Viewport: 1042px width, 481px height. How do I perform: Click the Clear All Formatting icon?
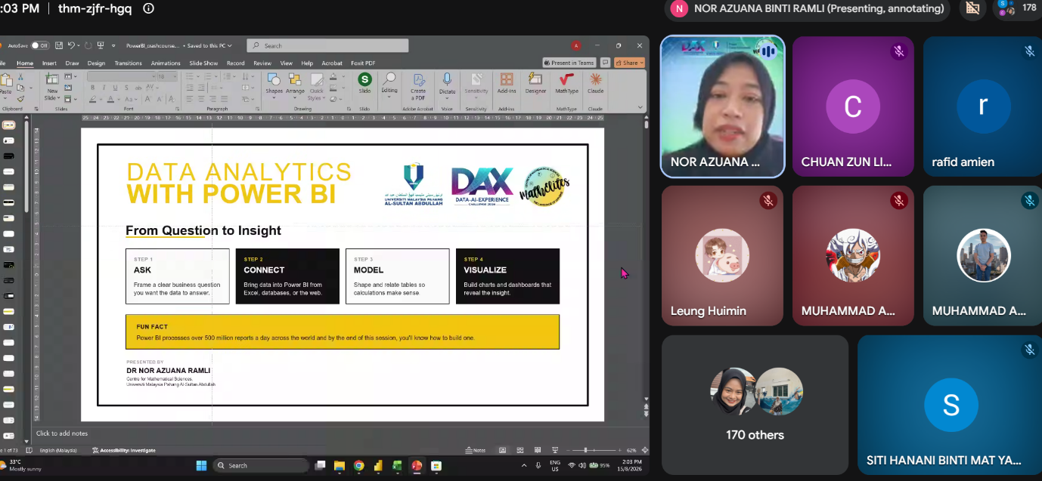[x=170, y=99]
